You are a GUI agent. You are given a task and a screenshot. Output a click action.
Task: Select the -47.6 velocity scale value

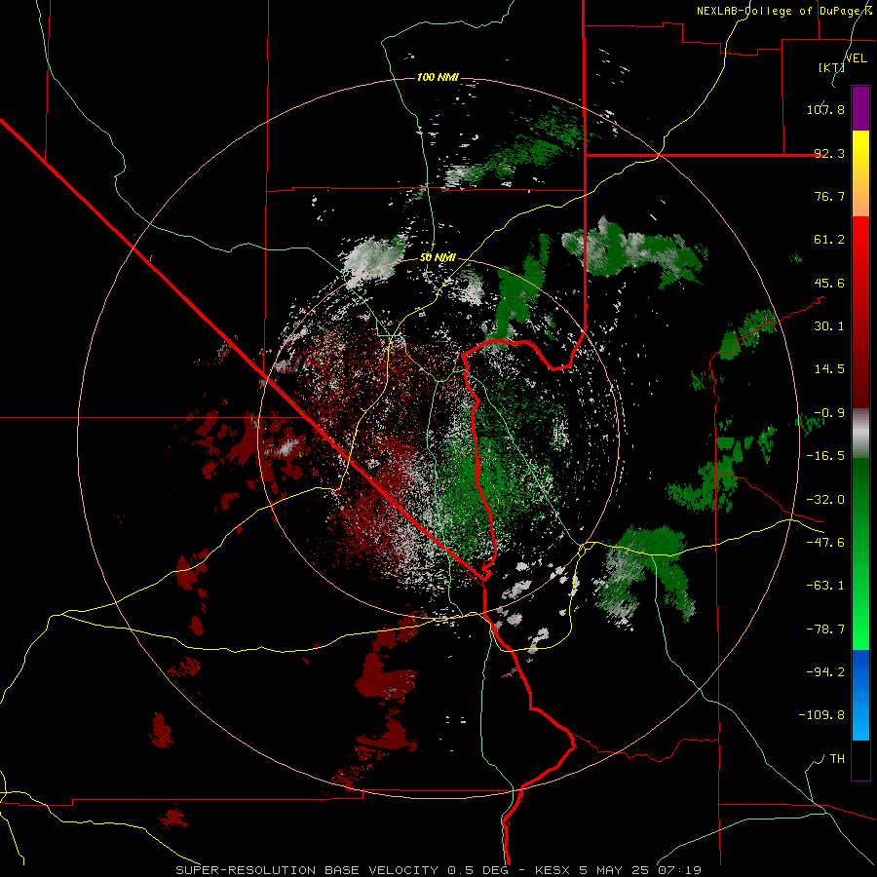(825, 543)
